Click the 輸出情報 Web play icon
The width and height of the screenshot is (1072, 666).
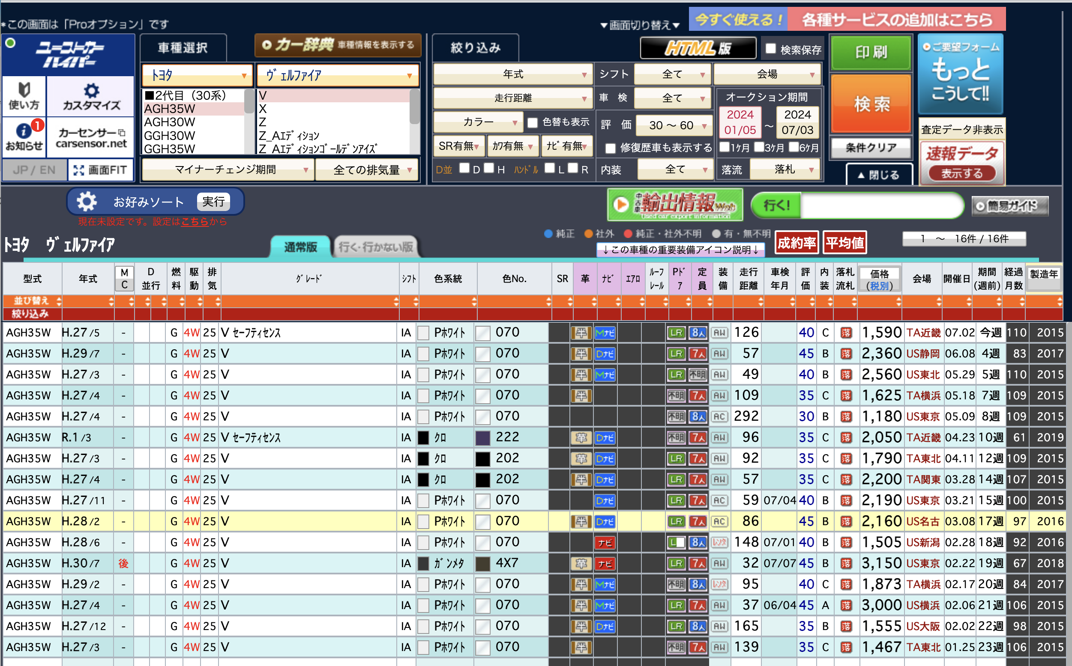point(621,205)
